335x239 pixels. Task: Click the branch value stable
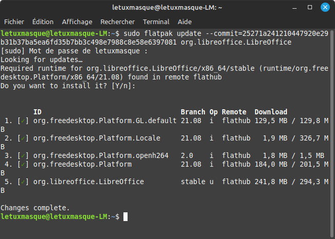coord(193,182)
